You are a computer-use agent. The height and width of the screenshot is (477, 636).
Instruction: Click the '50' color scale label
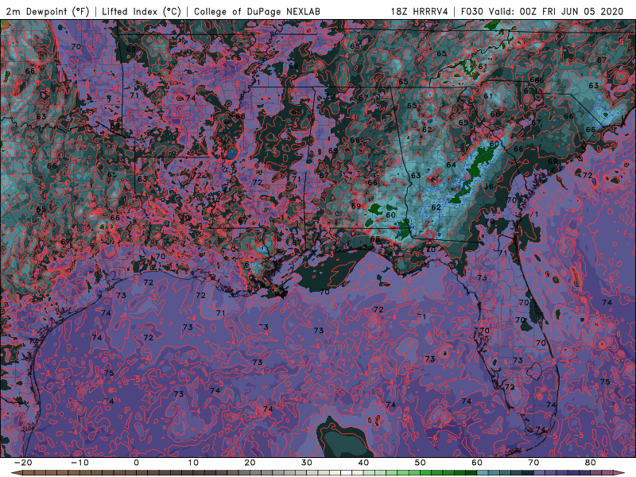[x=421, y=463]
